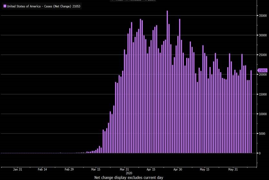Click the 21053 last-value tag on the axis
The height and width of the screenshot is (180, 269).
[x=262, y=71]
